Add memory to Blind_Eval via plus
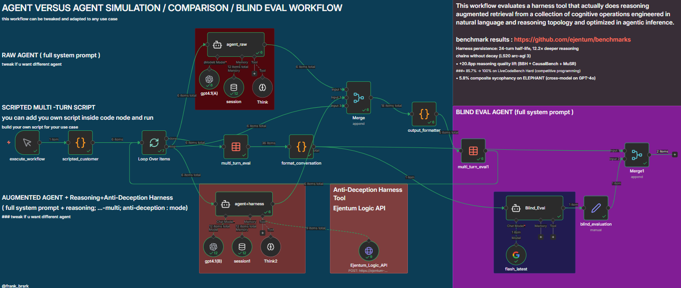The height and width of the screenshot is (288, 681). coord(540,237)
